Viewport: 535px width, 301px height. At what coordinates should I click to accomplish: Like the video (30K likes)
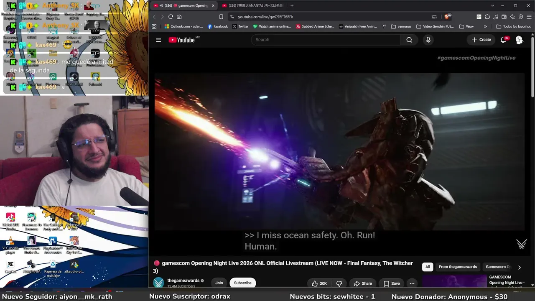pyautogui.click(x=319, y=283)
